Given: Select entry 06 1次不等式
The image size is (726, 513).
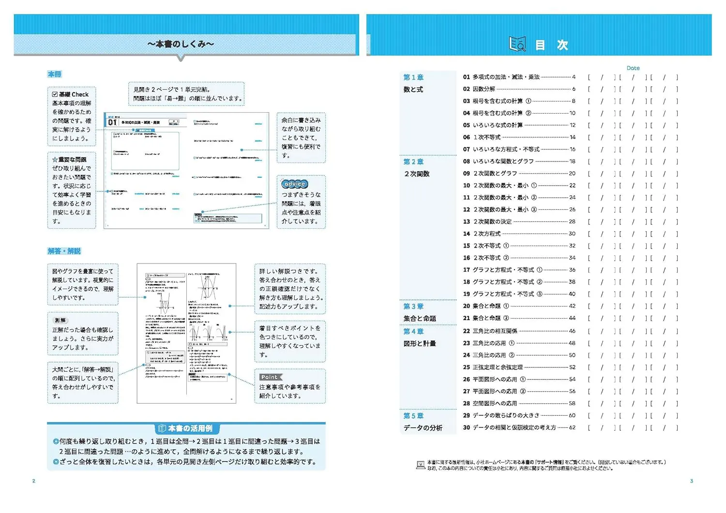Looking at the screenshot, I should point(519,137).
